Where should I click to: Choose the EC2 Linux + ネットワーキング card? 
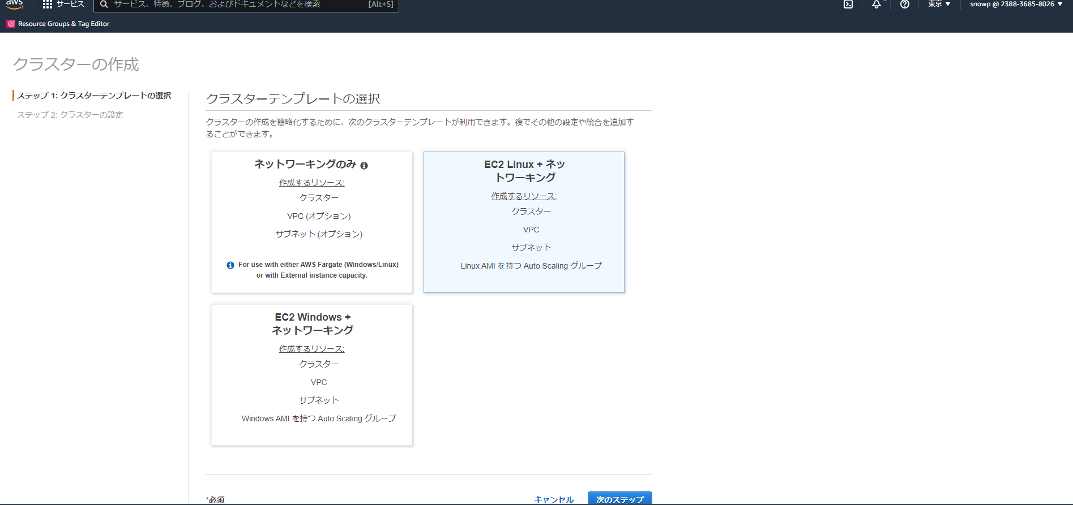click(524, 222)
